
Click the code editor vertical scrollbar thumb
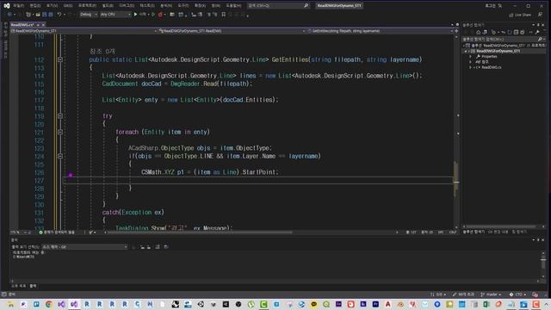point(456,179)
